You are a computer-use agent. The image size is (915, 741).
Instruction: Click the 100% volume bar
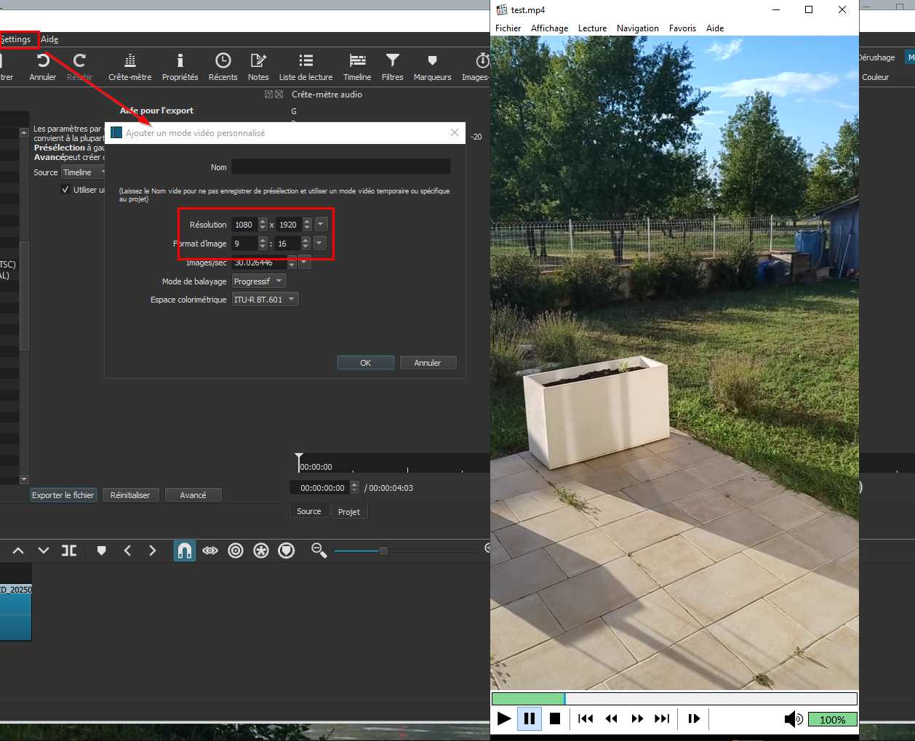pyautogui.click(x=832, y=719)
